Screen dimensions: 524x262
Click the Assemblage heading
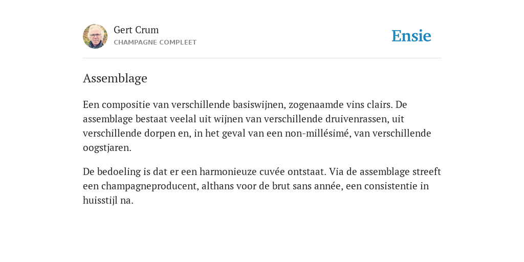click(115, 78)
